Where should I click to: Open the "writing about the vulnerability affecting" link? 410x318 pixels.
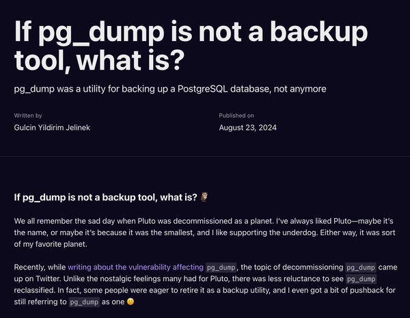(x=135, y=267)
